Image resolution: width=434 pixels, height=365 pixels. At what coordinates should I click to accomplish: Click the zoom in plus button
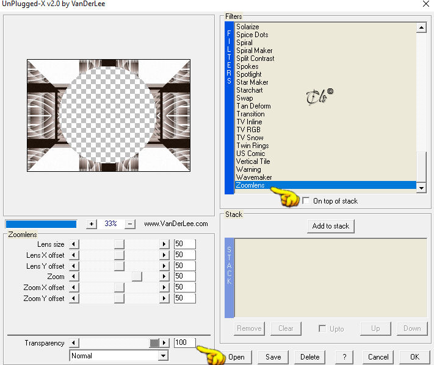point(92,224)
